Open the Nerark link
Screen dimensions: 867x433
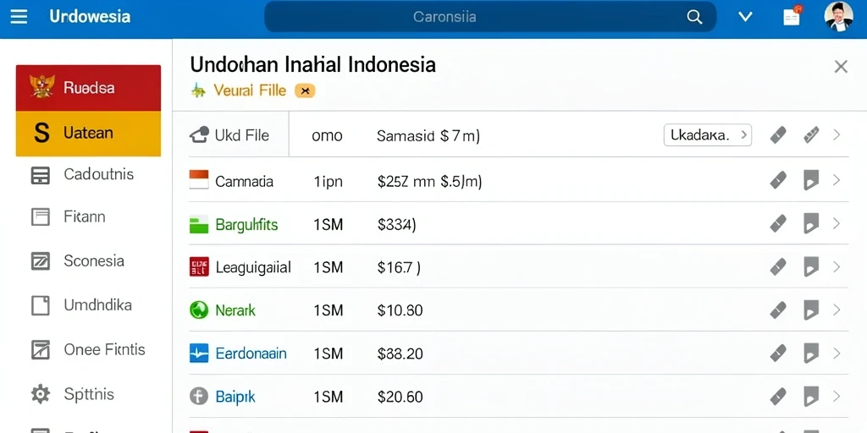(235, 310)
